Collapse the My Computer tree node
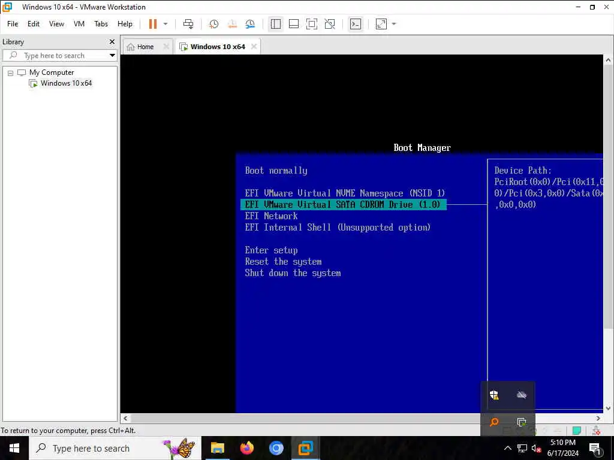614x460 pixels. [x=11, y=72]
